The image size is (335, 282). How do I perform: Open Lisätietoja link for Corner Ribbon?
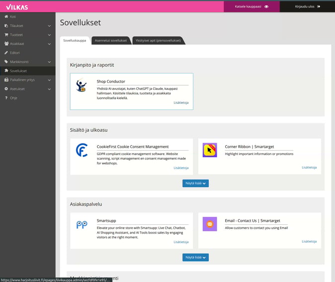click(309, 168)
